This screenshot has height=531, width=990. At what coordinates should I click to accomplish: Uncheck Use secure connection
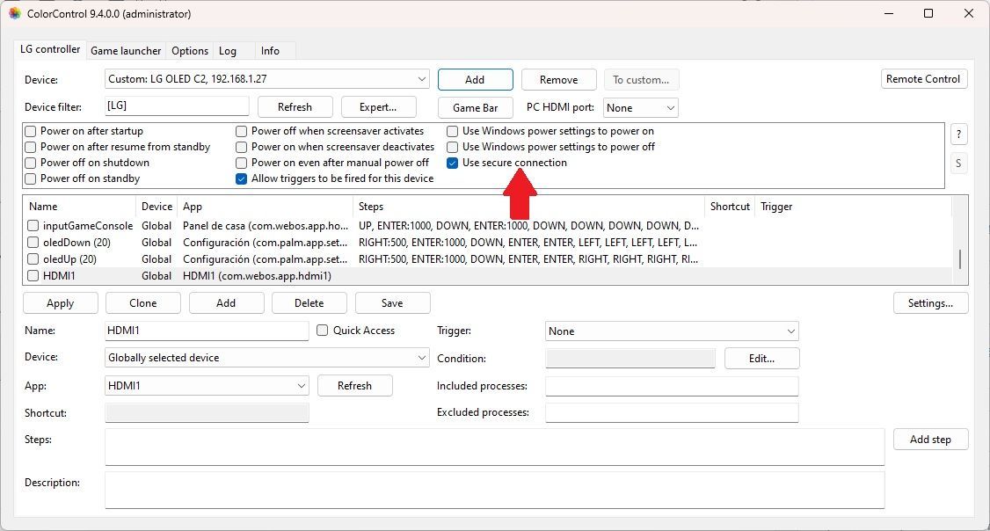[x=453, y=163]
